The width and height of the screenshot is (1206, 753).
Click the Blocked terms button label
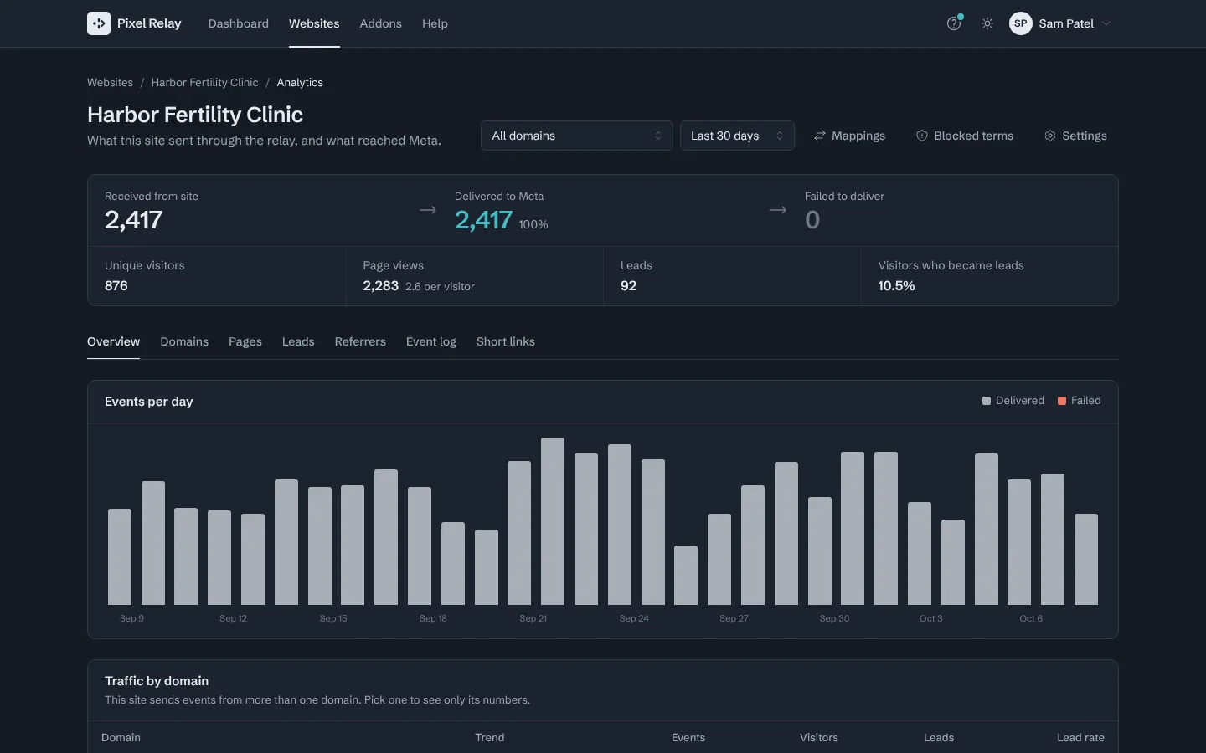click(973, 136)
